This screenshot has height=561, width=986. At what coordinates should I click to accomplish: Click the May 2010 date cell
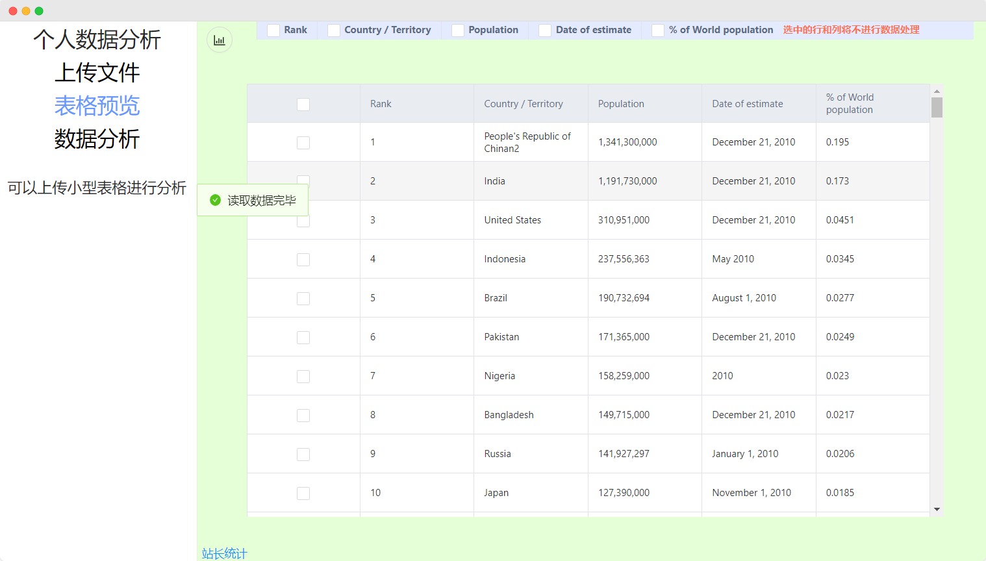(759, 259)
